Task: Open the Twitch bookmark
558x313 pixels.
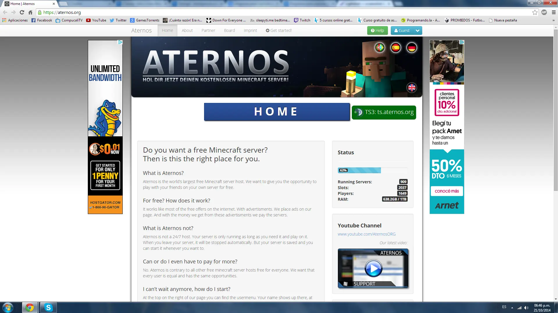Action: point(302,20)
